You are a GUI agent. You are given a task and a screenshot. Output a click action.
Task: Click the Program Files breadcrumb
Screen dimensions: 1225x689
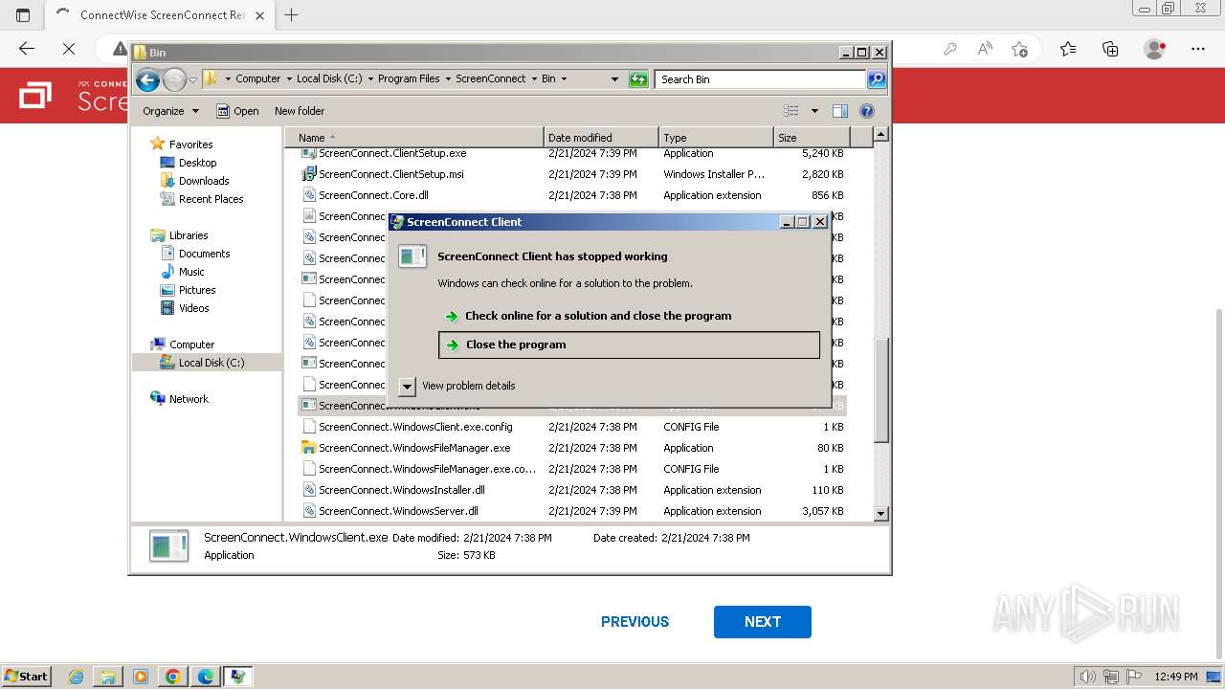(x=409, y=79)
